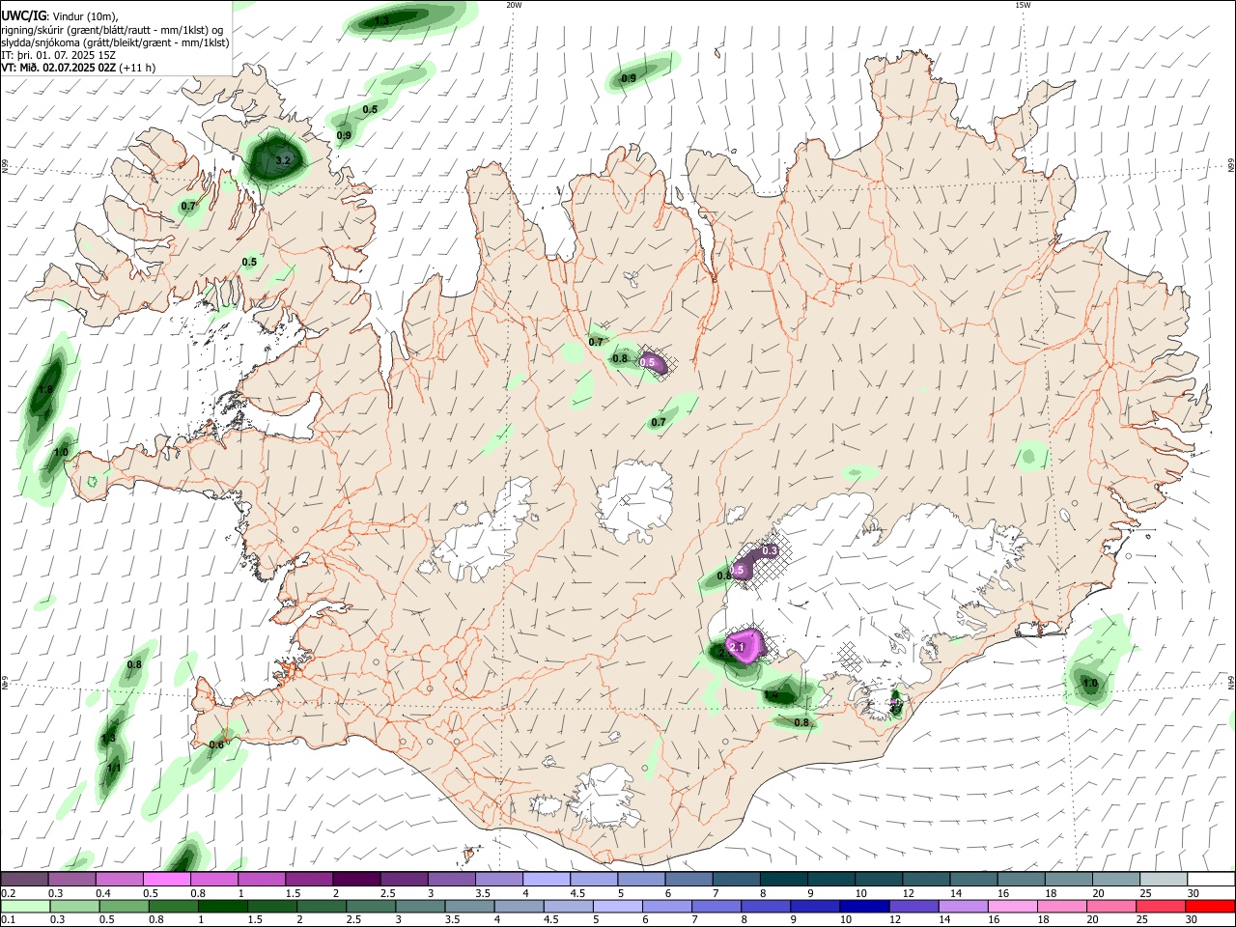Click the 3.2 precipitation label over Westfjords
1236x927 pixels.
tap(283, 160)
